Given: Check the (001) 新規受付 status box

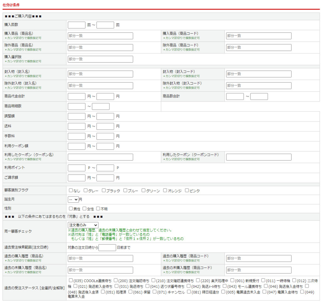Looking at the screenshot, I should click(x=233, y=280).
